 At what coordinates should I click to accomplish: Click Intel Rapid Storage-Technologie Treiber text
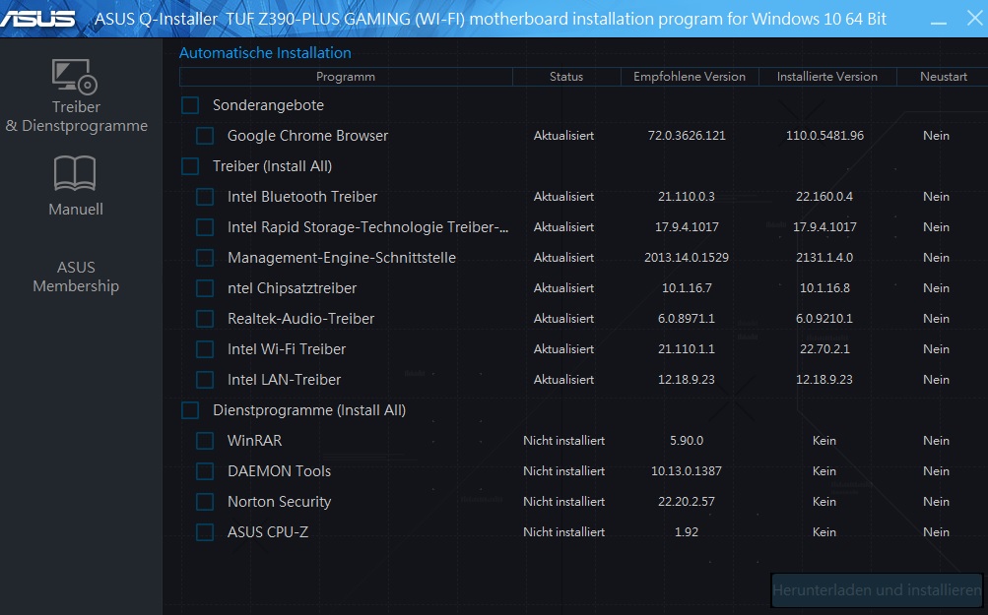point(368,227)
